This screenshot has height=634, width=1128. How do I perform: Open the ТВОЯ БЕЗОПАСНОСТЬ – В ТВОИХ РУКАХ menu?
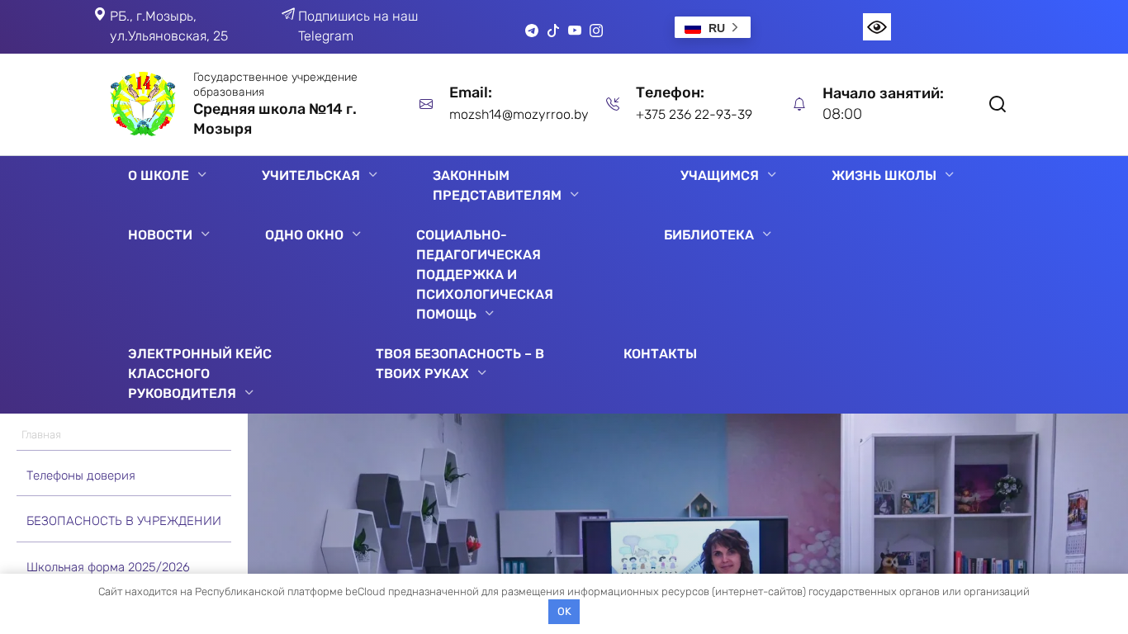tap(460, 363)
